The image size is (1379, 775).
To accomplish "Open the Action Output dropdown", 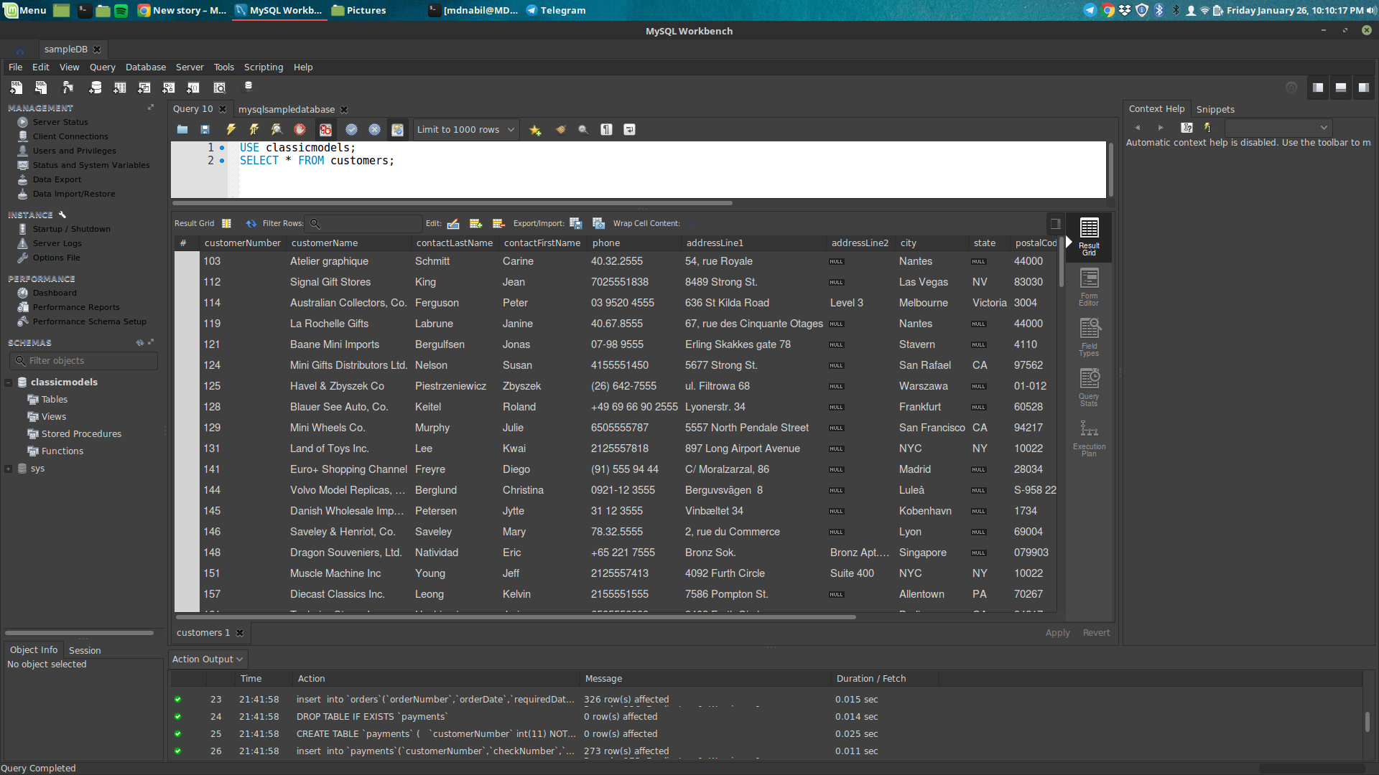I will click(x=208, y=659).
